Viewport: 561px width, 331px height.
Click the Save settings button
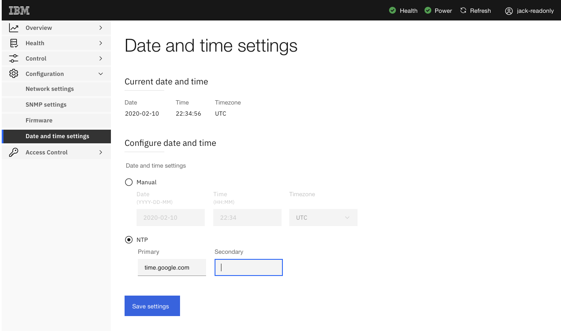[152, 306]
